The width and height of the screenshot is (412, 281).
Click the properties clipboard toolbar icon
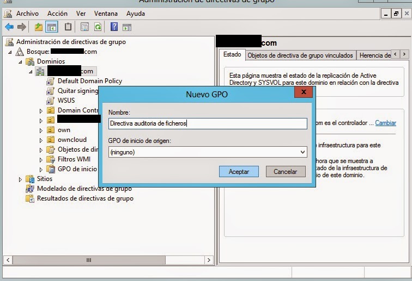68,27
